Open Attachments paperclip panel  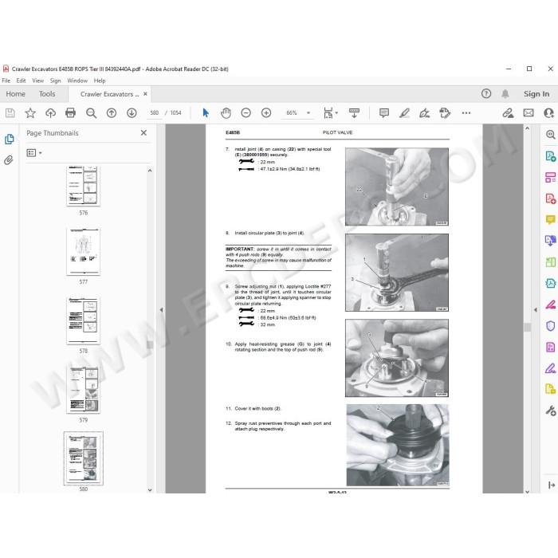click(x=9, y=160)
